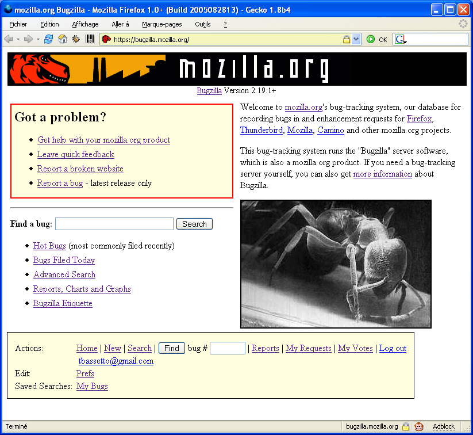The width and height of the screenshot is (473, 435).
Task: Click the barcode icon in the toolbar
Action: click(x=90, y=39)
